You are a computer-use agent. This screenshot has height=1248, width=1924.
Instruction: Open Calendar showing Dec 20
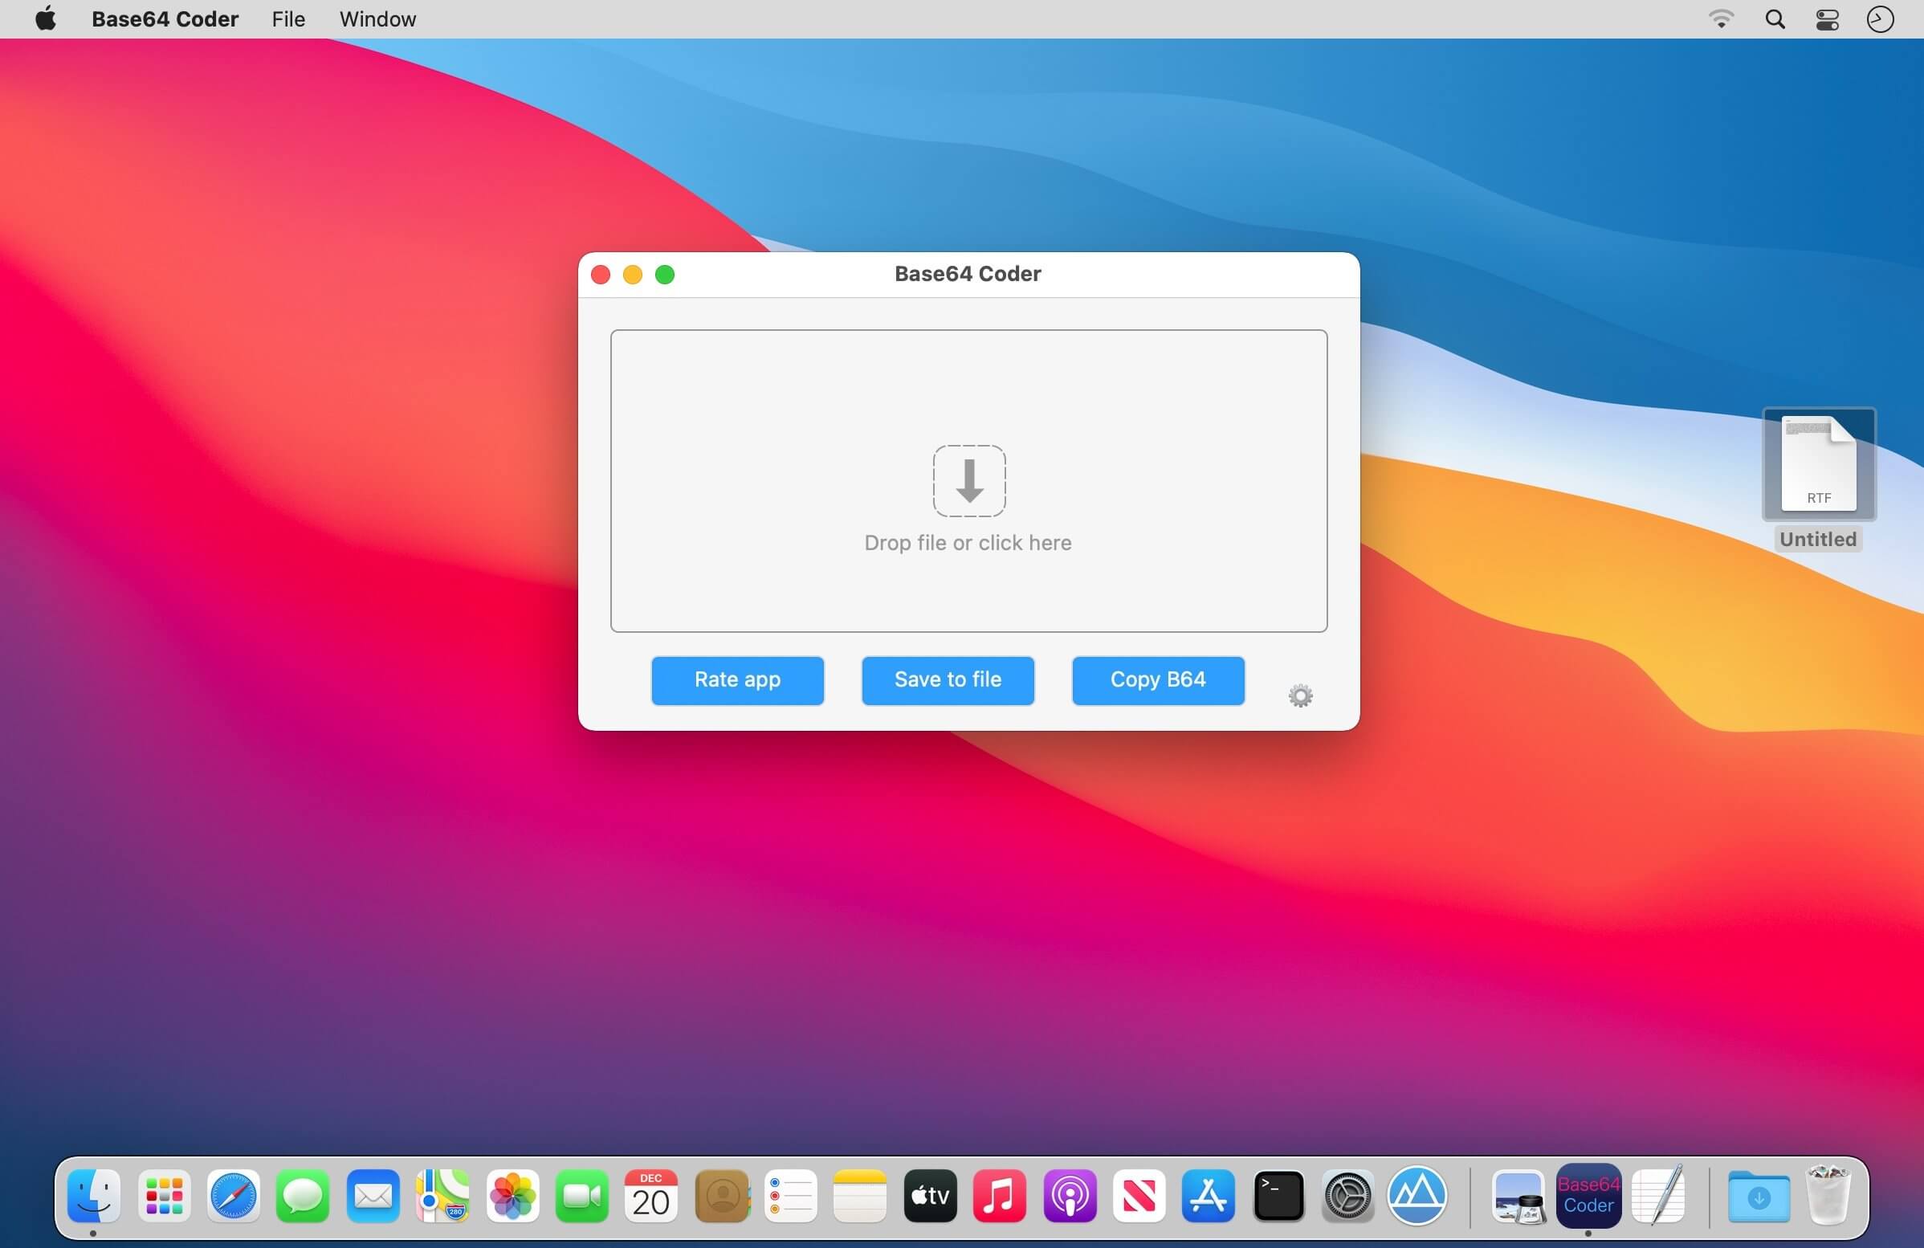(650, 1195)
